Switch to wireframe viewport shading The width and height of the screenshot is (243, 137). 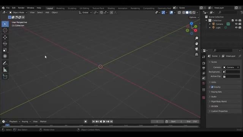click(x=184, y=13)
